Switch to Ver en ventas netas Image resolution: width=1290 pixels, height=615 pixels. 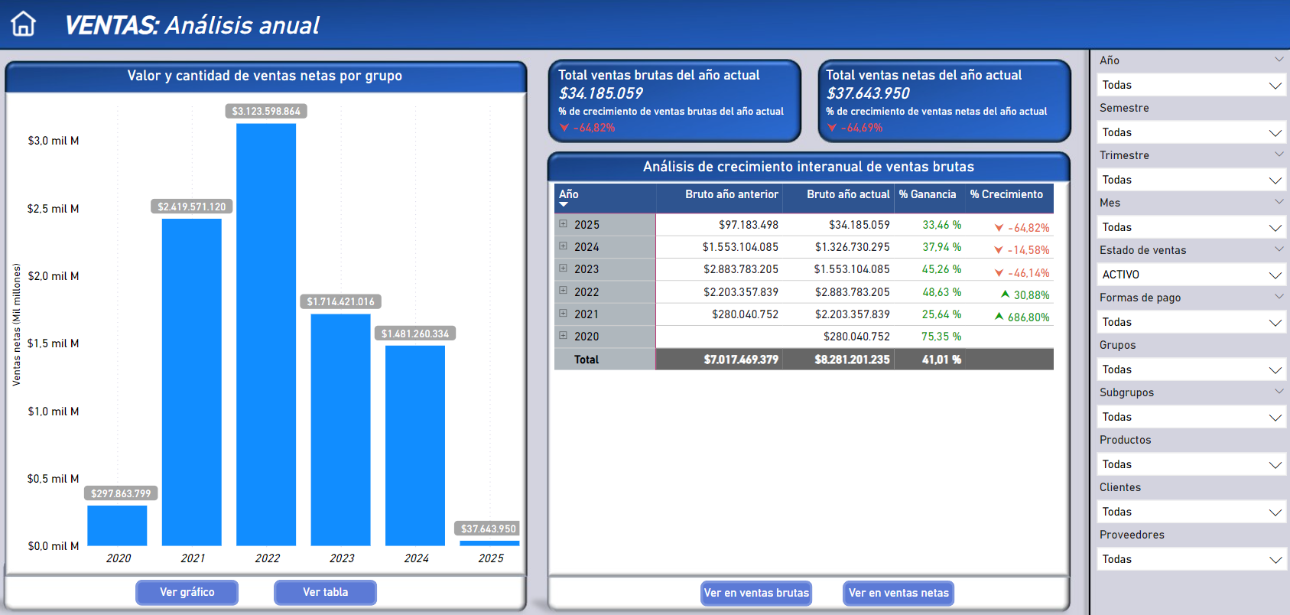click(898, 593)
